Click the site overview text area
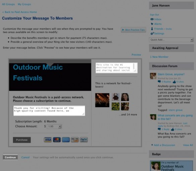The image size is (196, 171). tap(117, 68)
